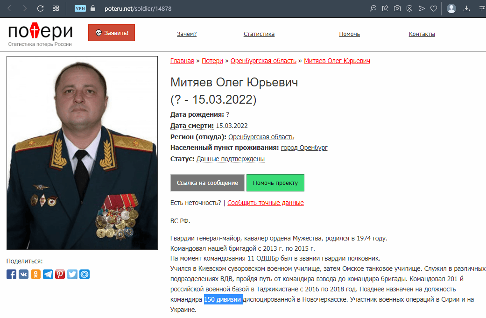Viewport: 486px width, 318px height.
Task: Open browser downloads icon
Action: 466,8
